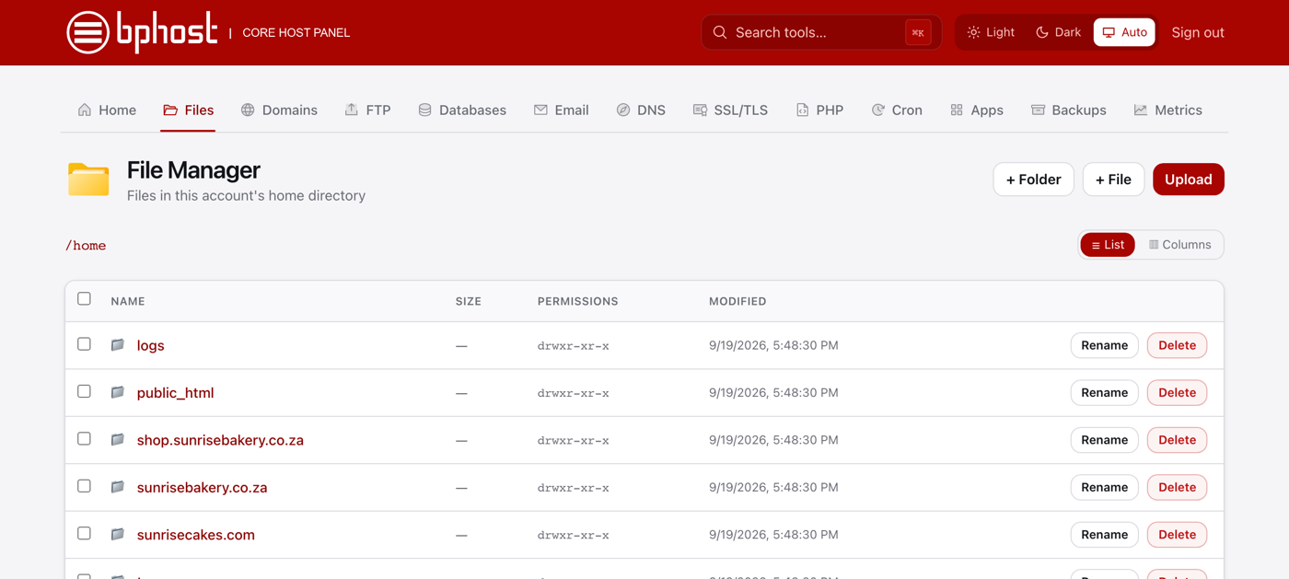Rename the sunrisecakes.com folder
The height and width of the screenshot is (579, 1289).
tap(1104, 534)
